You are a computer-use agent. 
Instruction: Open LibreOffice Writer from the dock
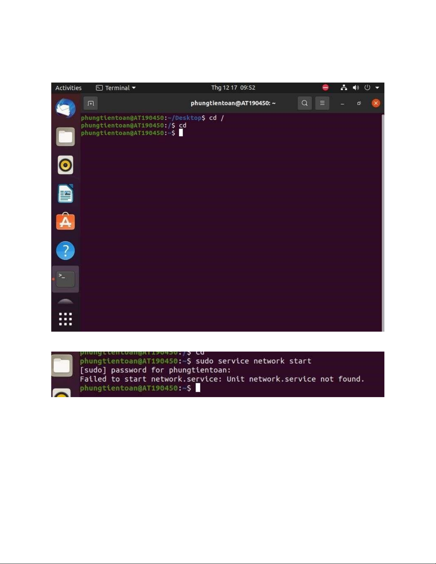pos(65,194)
